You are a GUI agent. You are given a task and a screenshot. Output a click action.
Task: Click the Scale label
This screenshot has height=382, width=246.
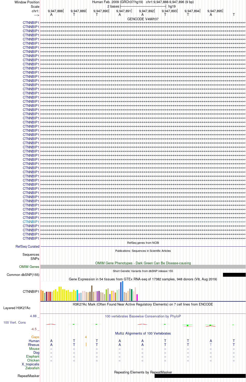(x=35, y=6)
